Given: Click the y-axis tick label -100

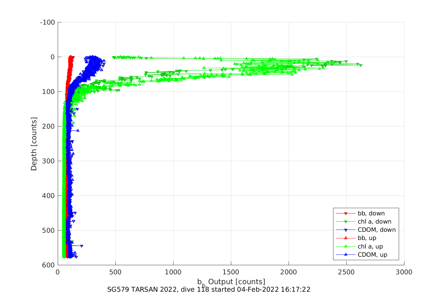Looking at the screenshot, I should [48, 22].
